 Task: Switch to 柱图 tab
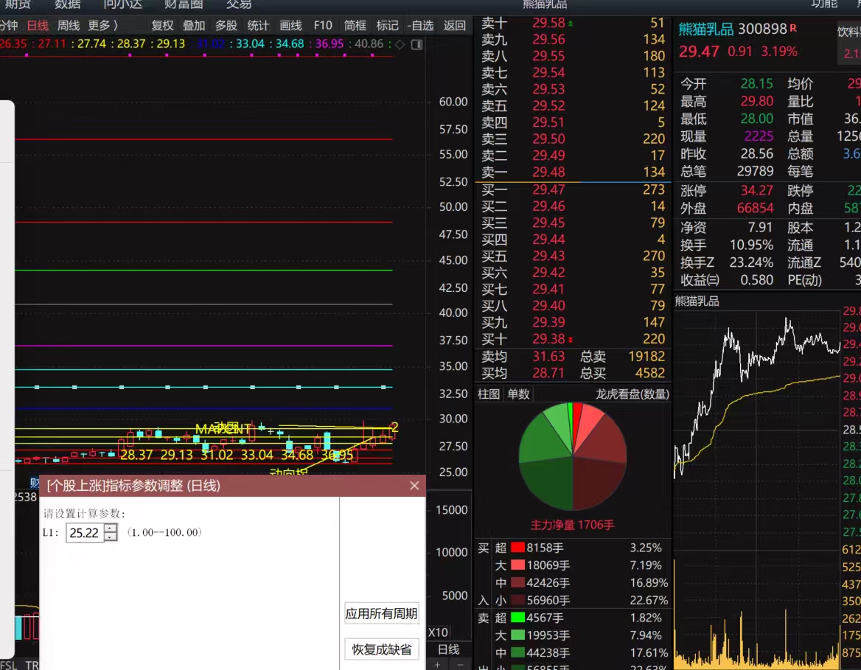point(489,394)
